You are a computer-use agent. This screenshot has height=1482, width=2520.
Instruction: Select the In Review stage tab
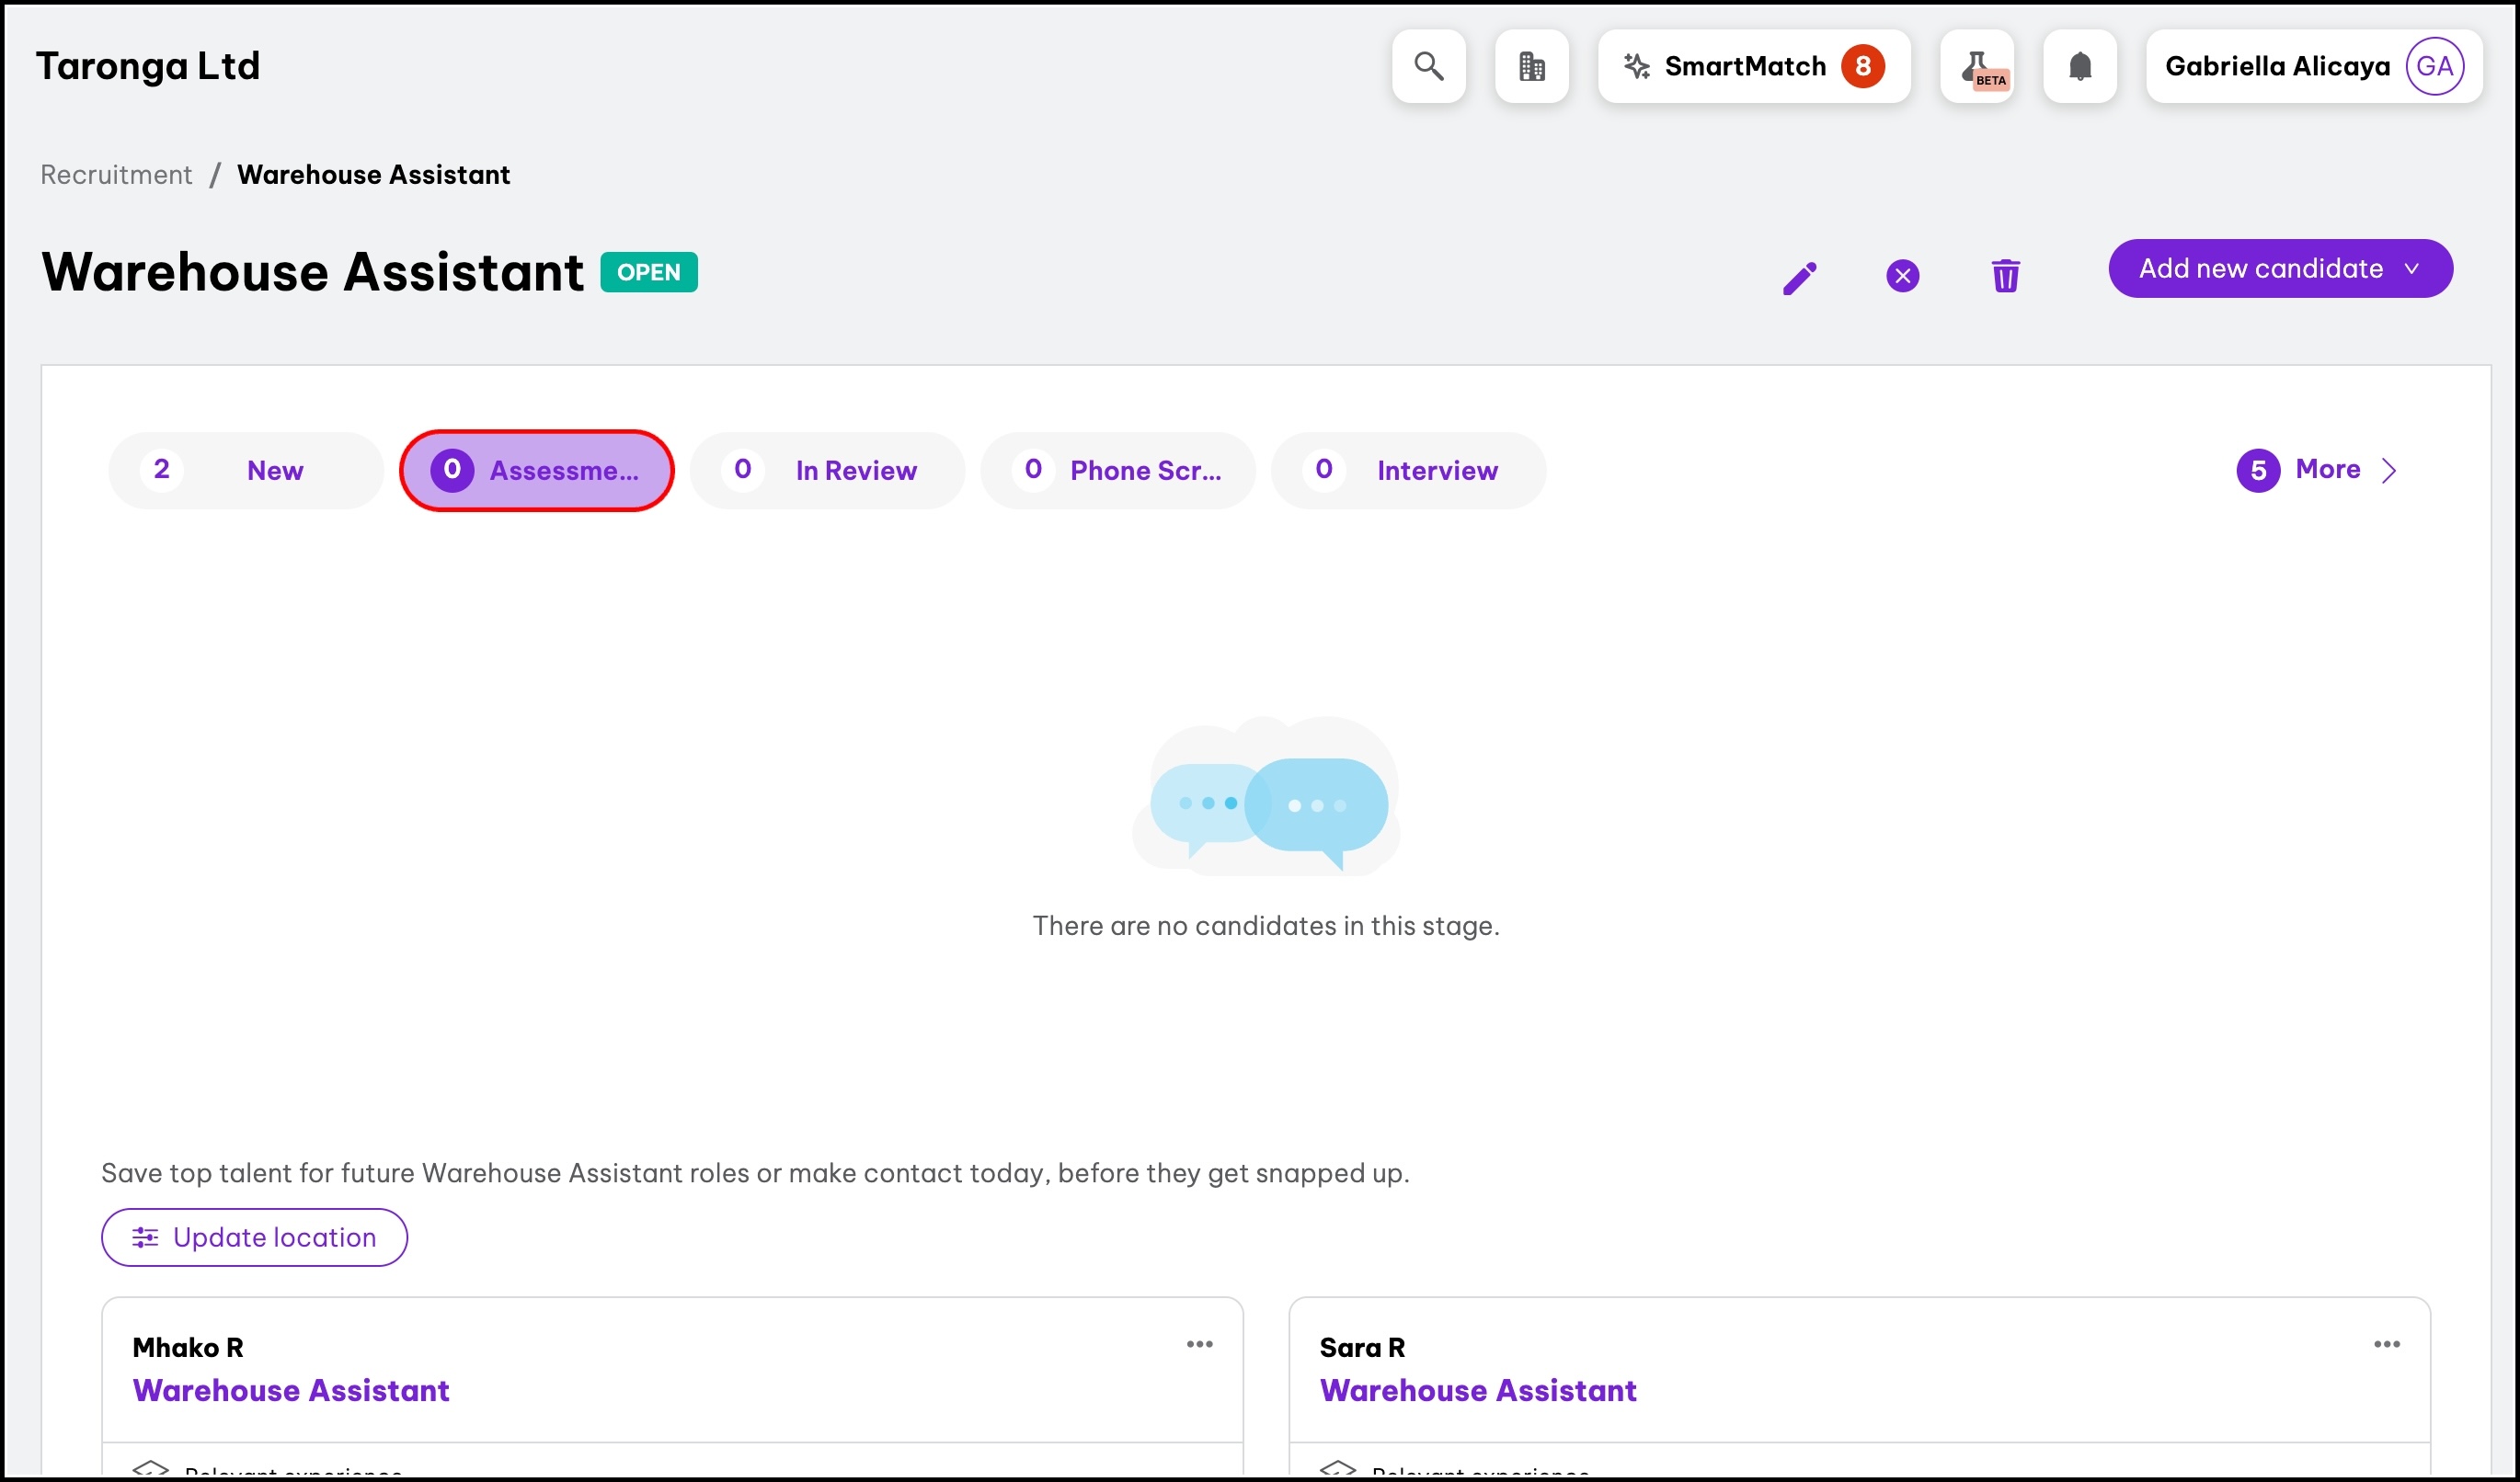click(827, 471)
